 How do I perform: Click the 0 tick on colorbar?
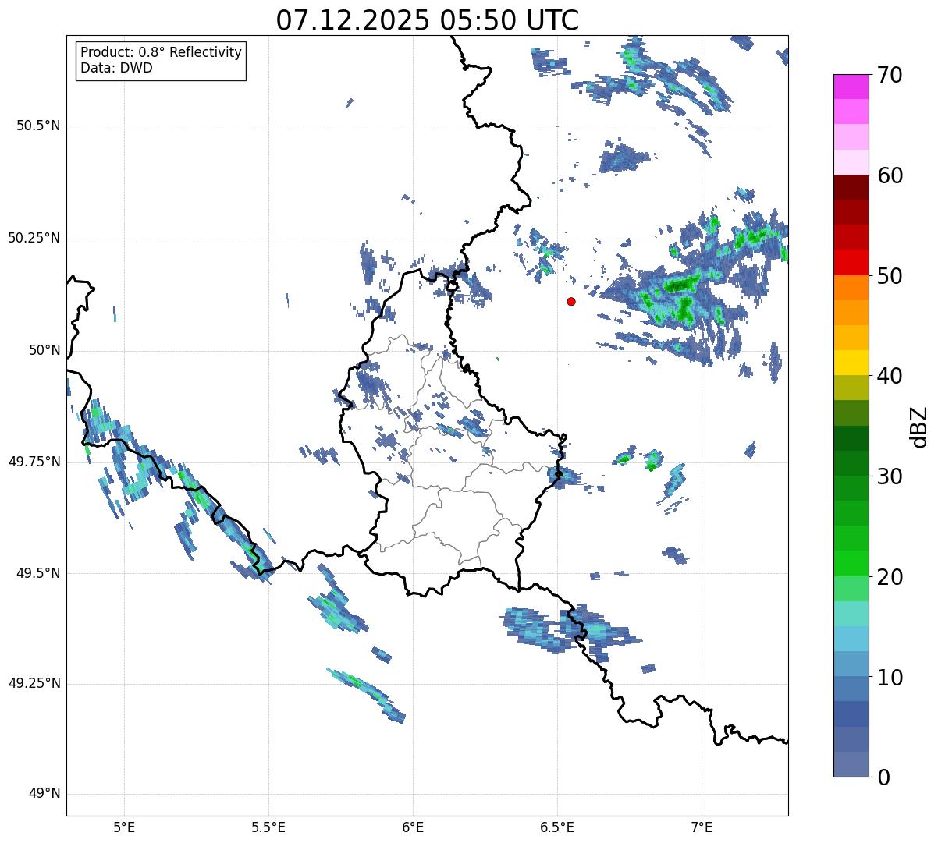[883, 777]
